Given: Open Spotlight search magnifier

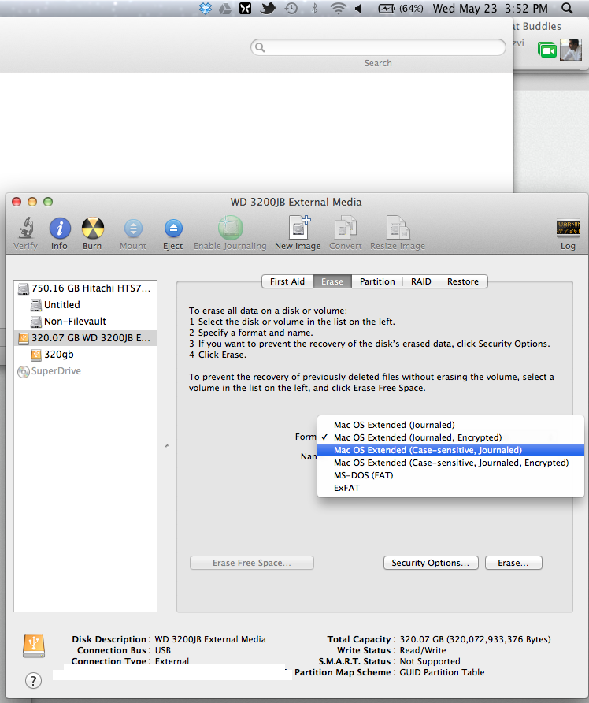Looking at the screenshot, I should [567, 8].
